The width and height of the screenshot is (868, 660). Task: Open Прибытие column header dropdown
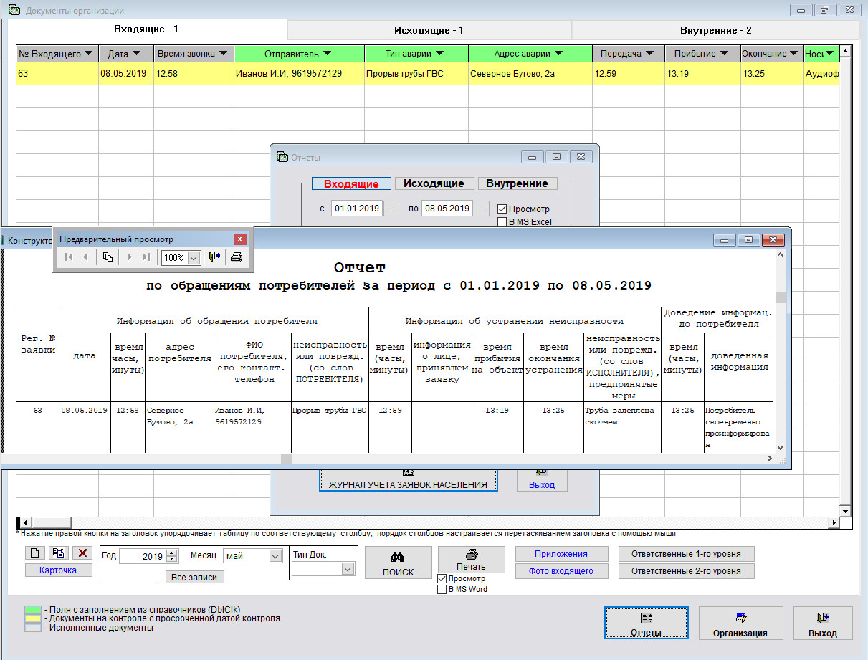pyautogui.click(x=724, y=54)
